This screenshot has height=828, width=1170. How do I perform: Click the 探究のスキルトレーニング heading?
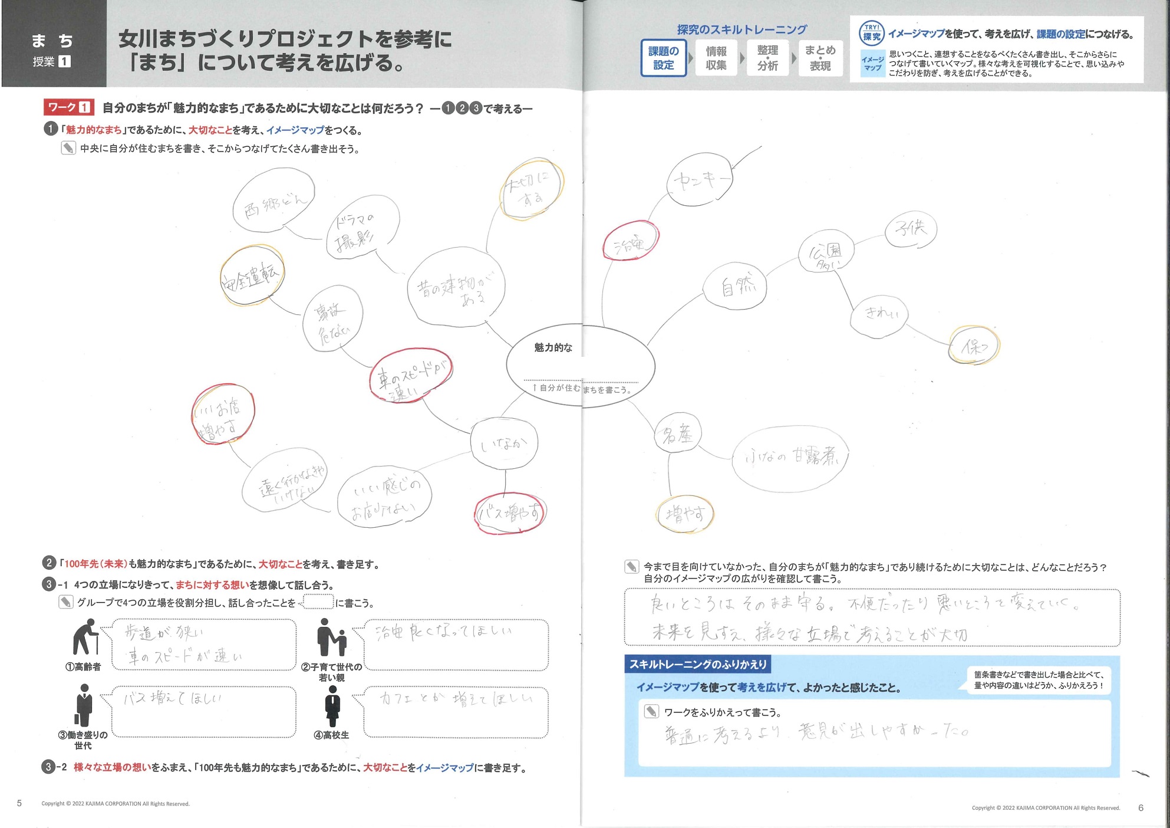pos(741,29)
